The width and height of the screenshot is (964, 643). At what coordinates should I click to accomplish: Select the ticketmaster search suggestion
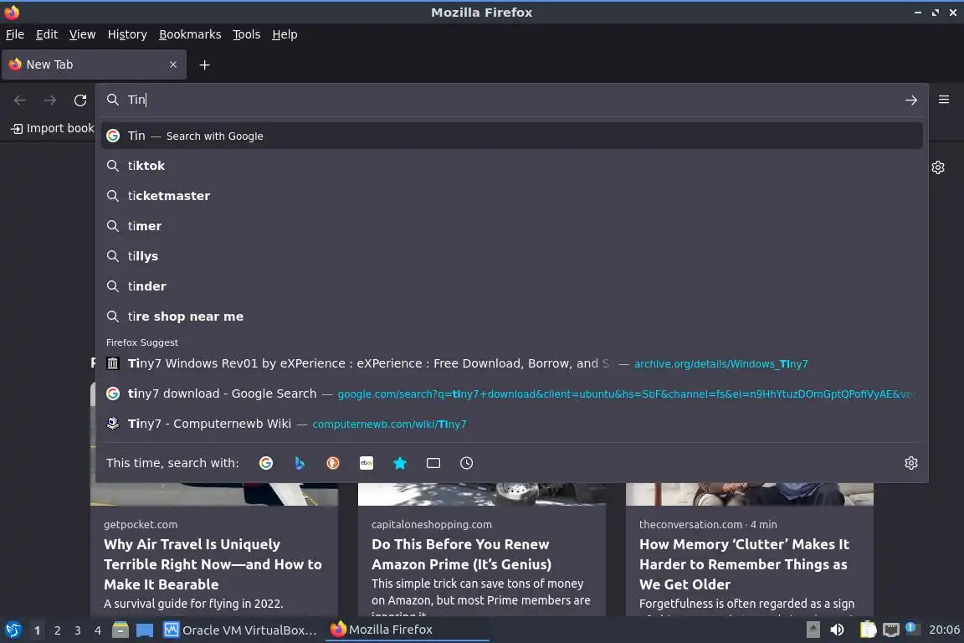511,196
